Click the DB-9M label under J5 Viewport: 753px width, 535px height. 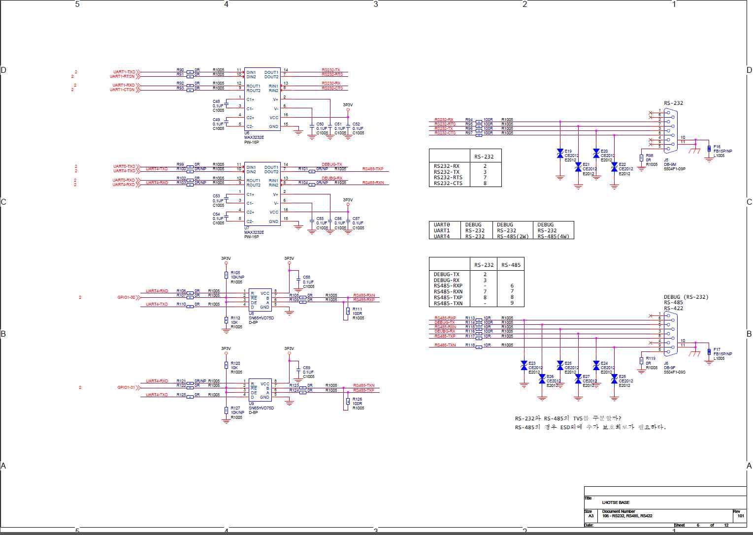(670, 164)
